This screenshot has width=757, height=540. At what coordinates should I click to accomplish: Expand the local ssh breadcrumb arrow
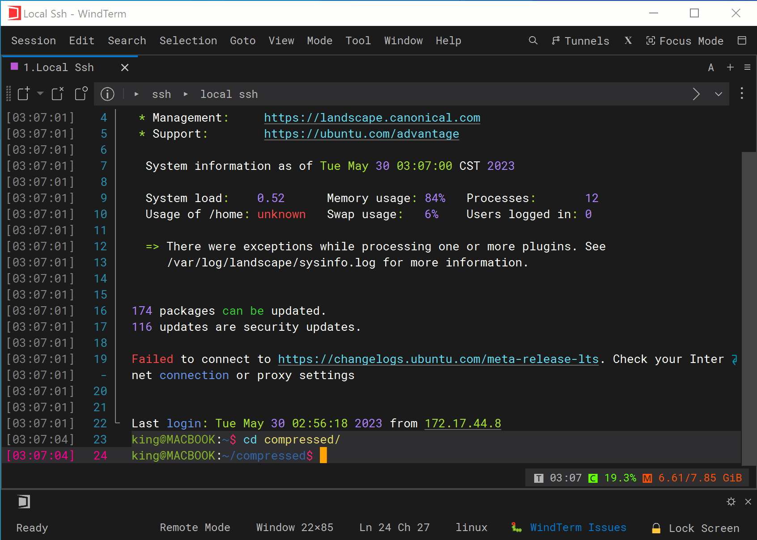[186, 94]
